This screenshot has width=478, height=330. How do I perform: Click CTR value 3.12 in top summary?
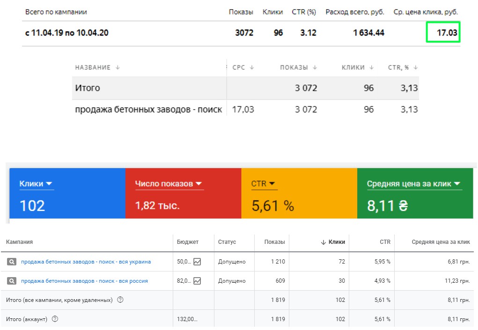point(308,33)
